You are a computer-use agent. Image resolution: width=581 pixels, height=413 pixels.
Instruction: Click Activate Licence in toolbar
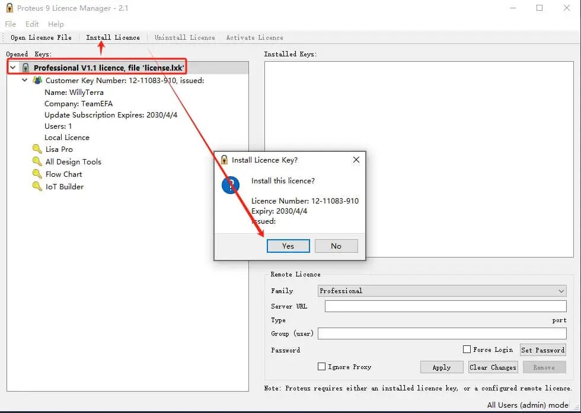tap(254, 37)
